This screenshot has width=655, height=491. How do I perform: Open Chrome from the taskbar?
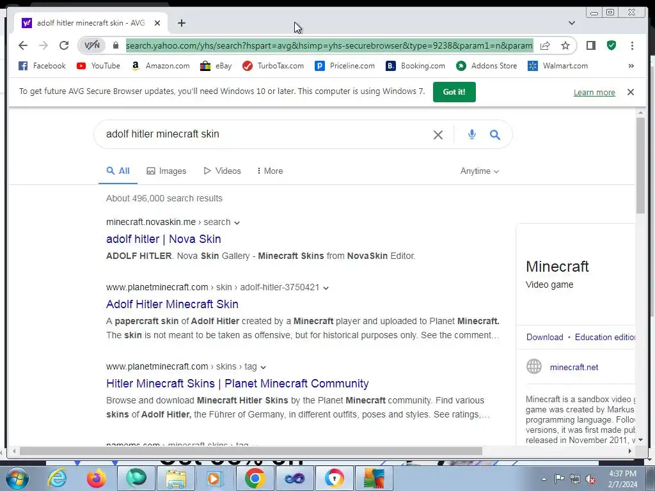tap(255, 478)
